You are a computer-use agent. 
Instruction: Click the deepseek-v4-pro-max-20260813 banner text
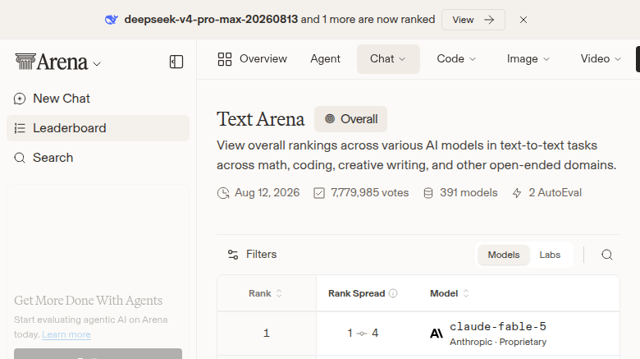[211, 19]
